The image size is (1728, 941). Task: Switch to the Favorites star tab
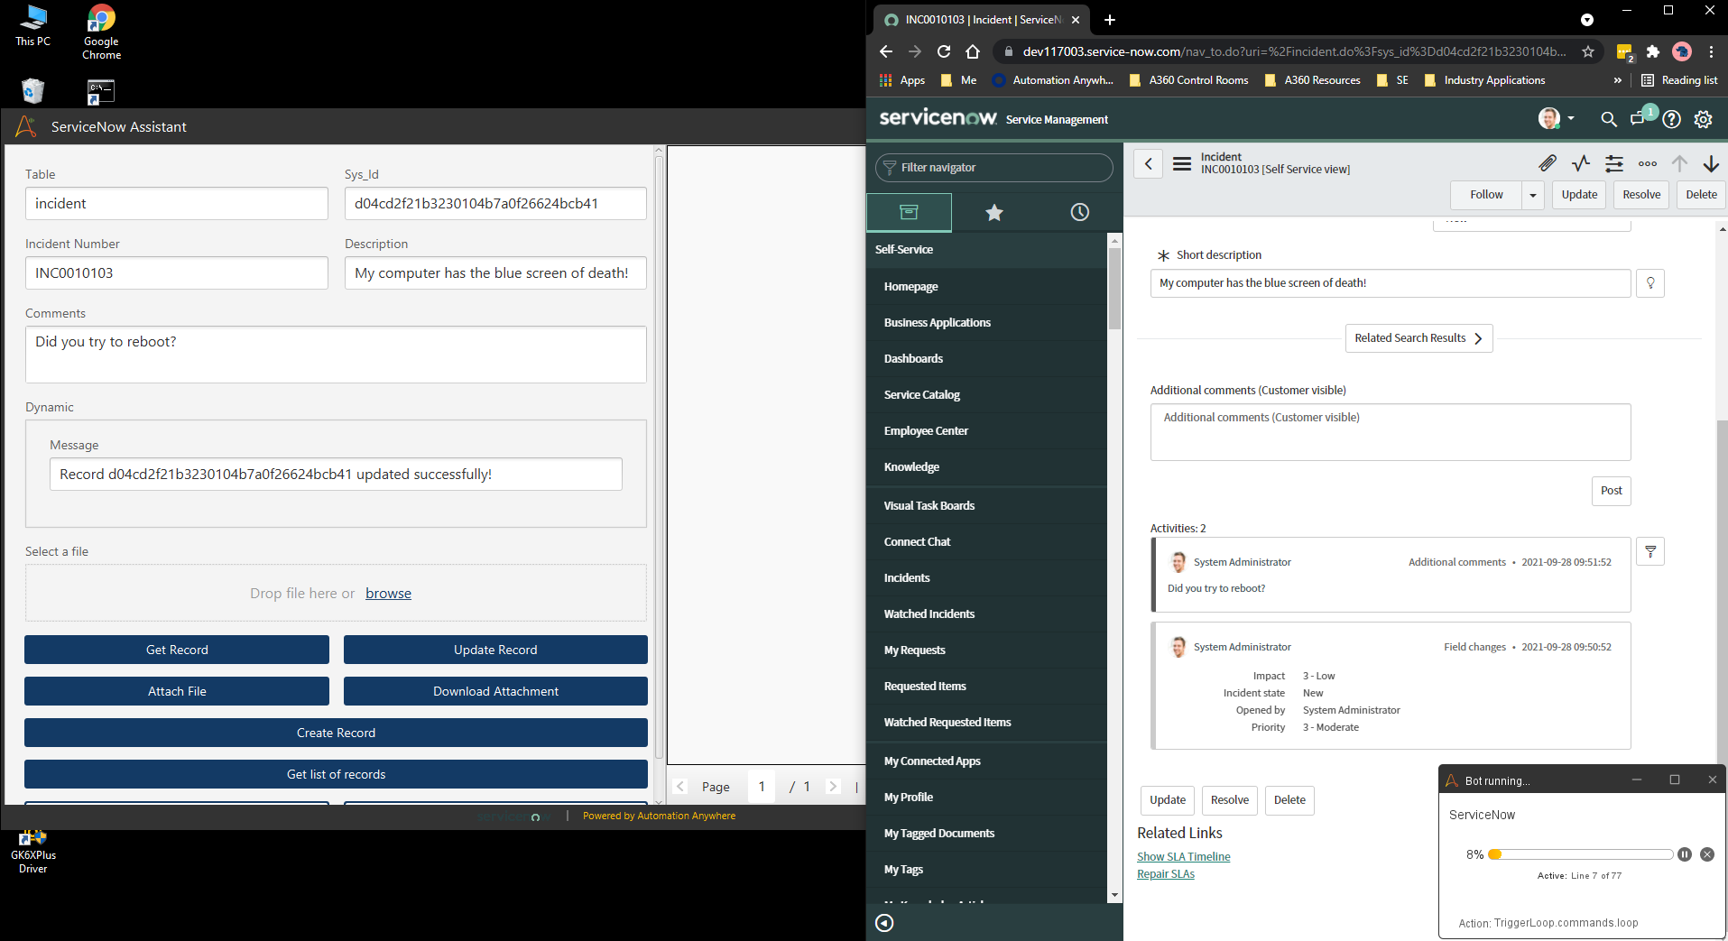click(993, 213)
